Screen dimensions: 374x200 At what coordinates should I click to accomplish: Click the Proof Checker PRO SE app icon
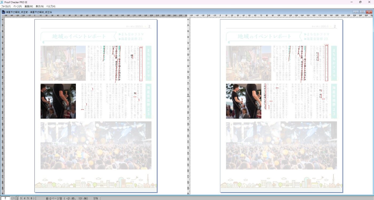click(2, 2)
